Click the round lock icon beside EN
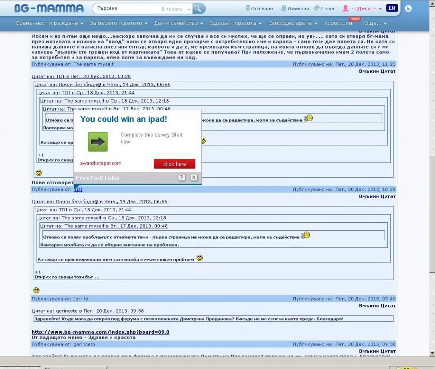The height and width of the screenshot is (369, 435). [x=408, y=9]
